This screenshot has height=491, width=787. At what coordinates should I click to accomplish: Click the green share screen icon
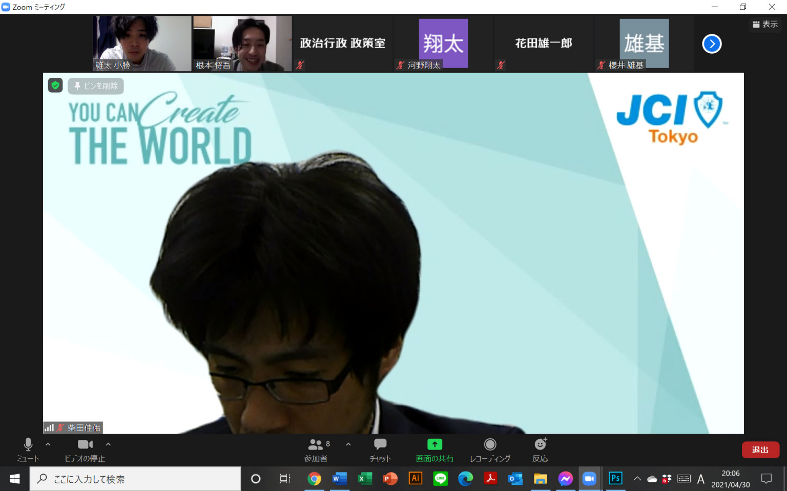tap(434, 444)
